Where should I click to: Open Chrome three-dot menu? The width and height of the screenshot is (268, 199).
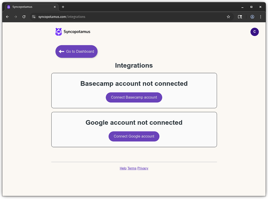click(260, 17)
